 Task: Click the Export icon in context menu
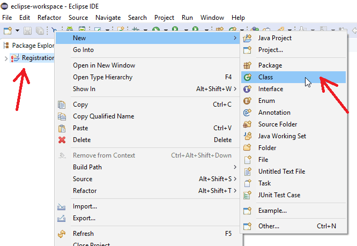(x=61, y=219)
